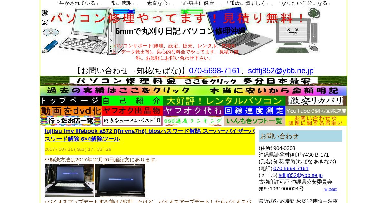387x203 pixels.
Task: Open 自己紹介 self-introduction menu item
Action: 132,101
